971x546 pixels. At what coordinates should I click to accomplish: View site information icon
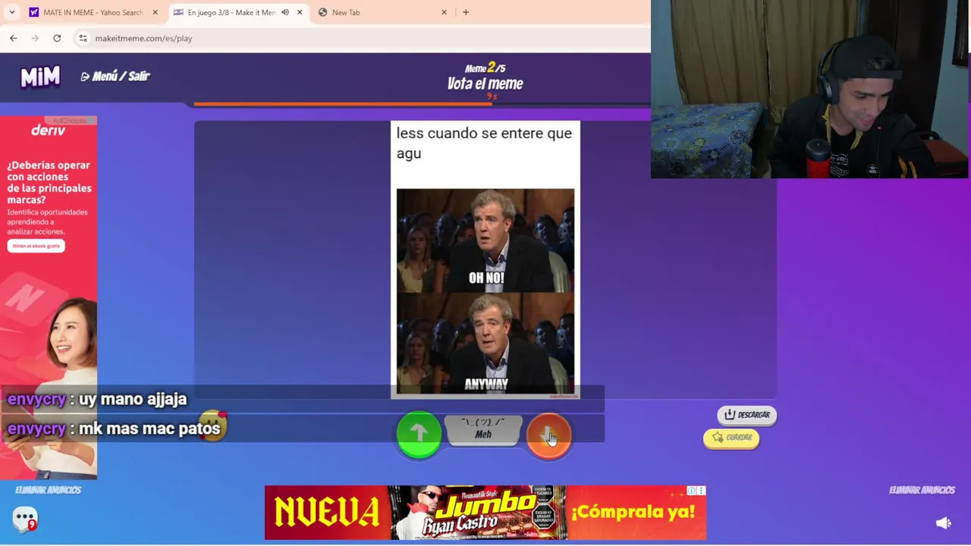(83, 38)
